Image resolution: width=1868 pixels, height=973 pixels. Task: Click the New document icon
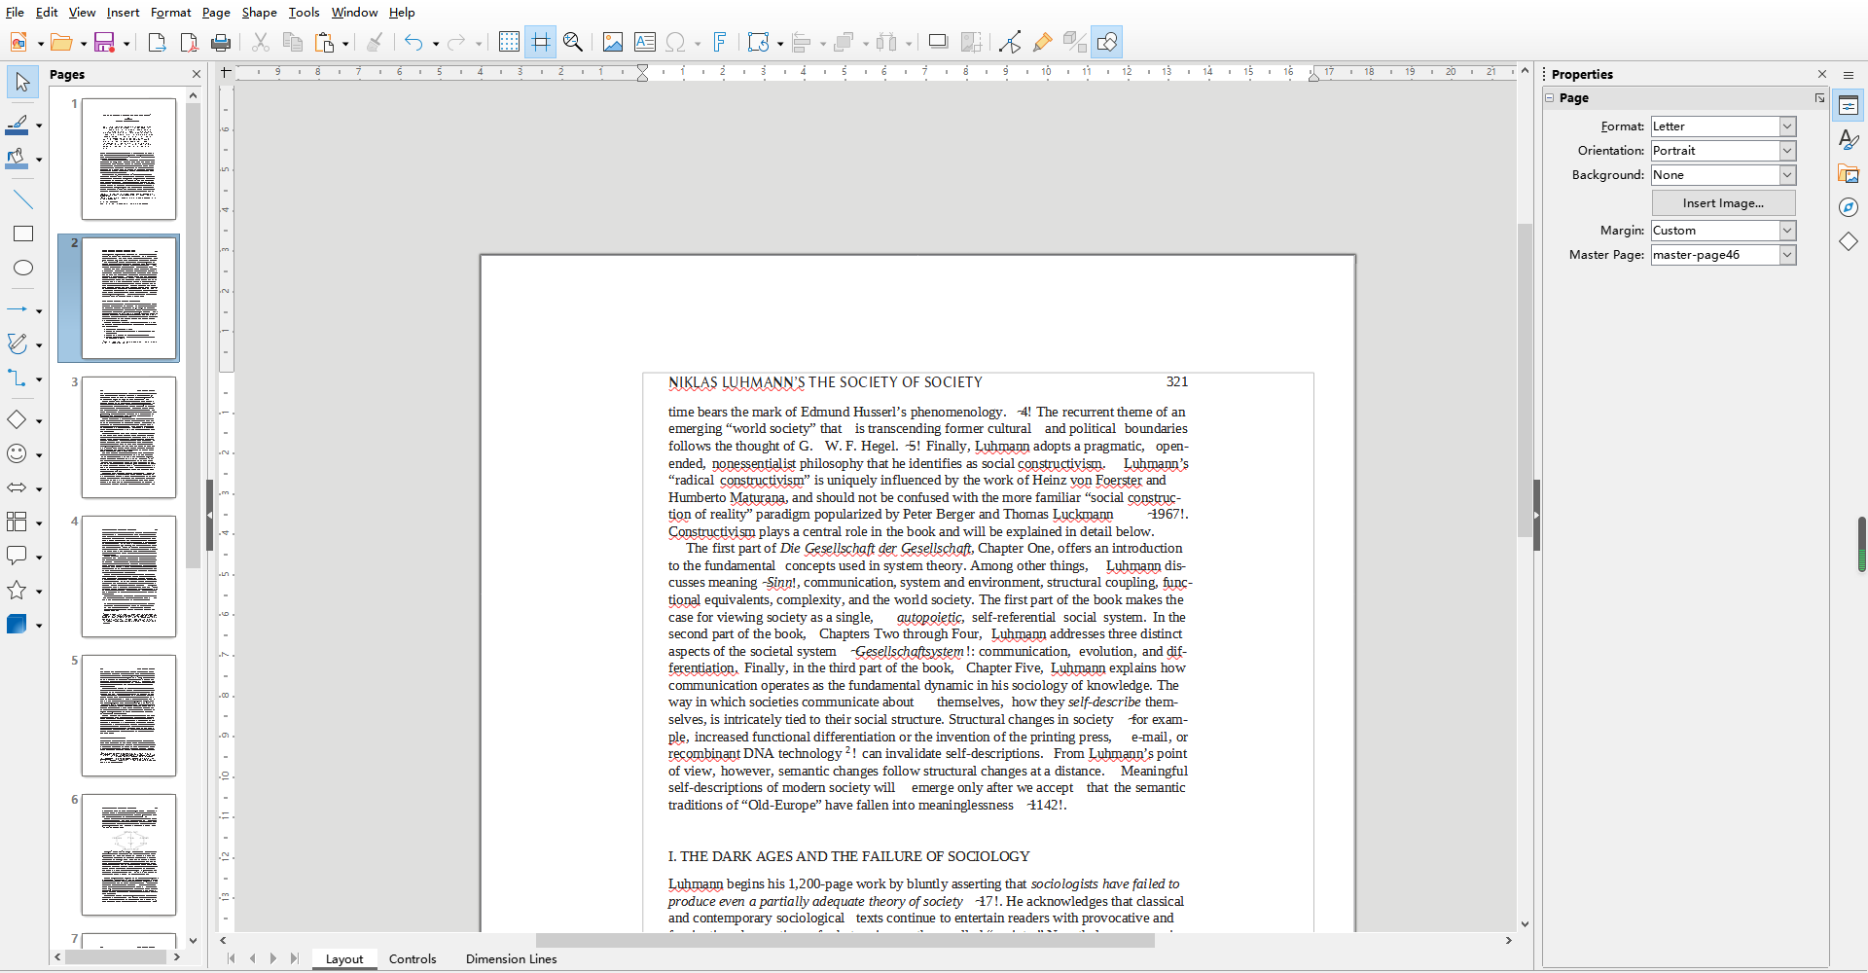[18, 42]
